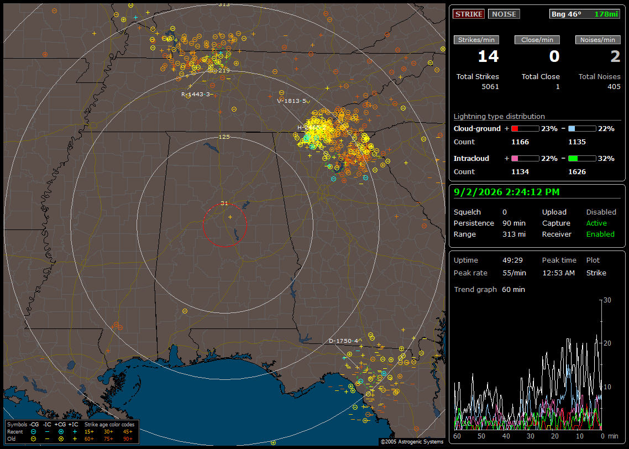629x449 pixels.
Task: Click the pink positive intracloud bar
Action: tap(525, 159)
